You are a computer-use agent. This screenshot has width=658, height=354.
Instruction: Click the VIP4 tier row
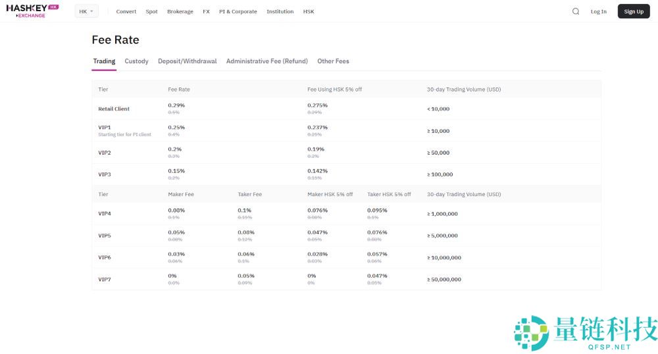pyautogui.click(x=105, y=214)
